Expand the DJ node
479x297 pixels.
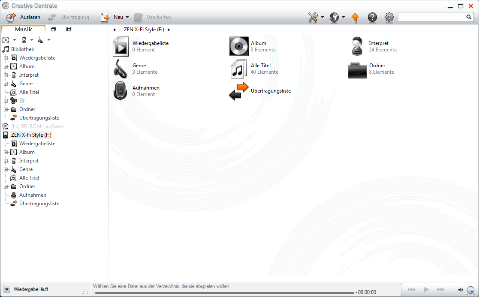point(6,101)
